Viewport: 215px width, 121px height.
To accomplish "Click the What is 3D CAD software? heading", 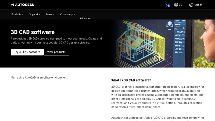I will [131, 80].
